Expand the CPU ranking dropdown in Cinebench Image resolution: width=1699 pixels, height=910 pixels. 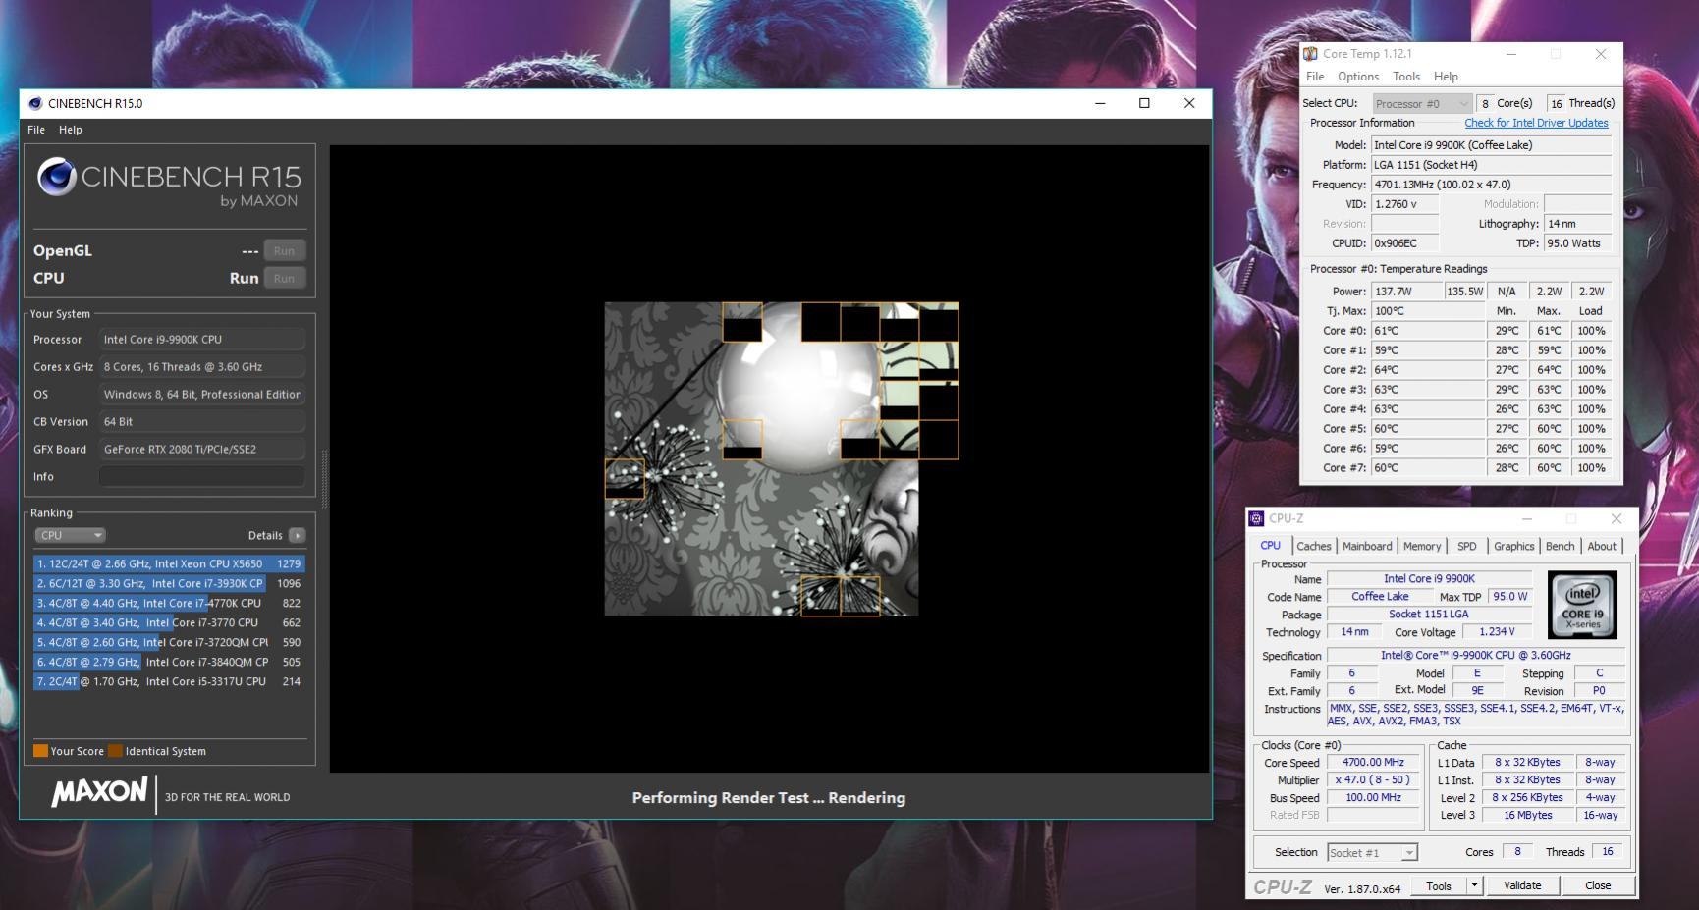tap(70, 535)
